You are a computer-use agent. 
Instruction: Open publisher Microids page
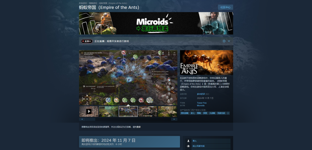point(201,106)
